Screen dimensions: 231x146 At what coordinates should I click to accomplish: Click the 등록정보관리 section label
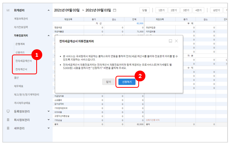[22, 111]
